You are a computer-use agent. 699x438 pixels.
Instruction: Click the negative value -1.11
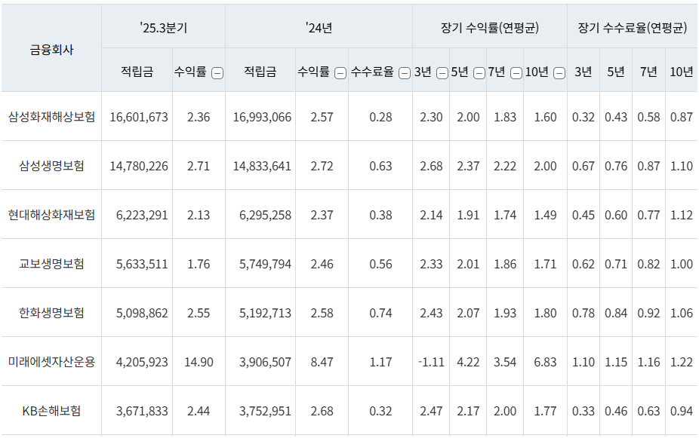point(431,362)
